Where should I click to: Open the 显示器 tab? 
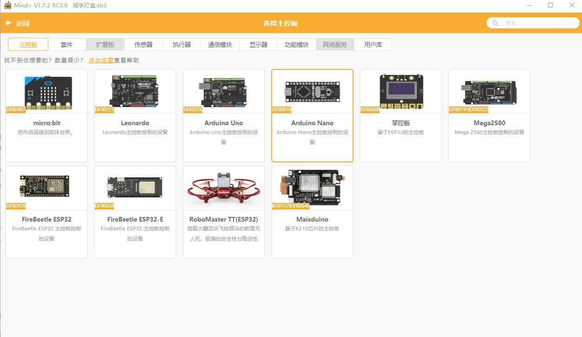point(258,45)
